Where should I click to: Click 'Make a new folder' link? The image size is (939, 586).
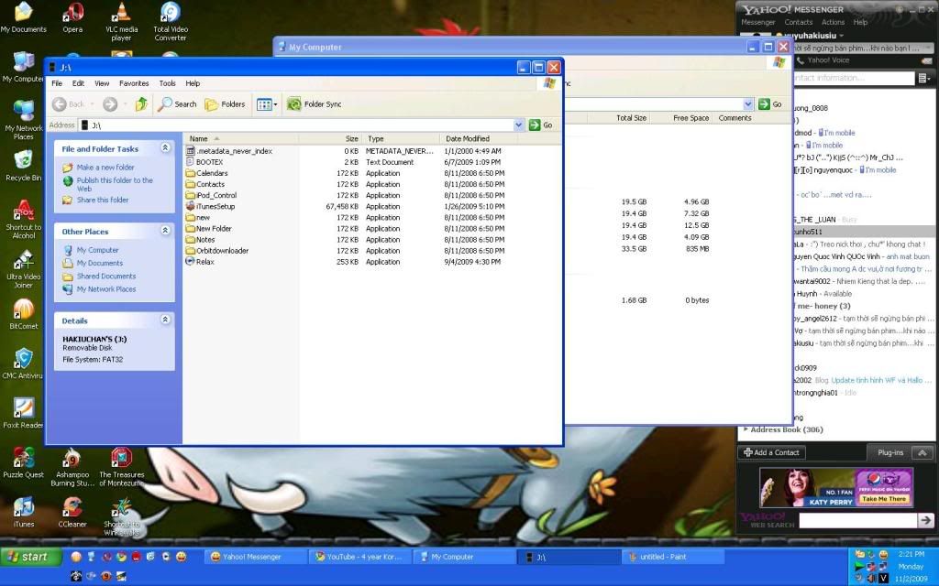[105, 168]
